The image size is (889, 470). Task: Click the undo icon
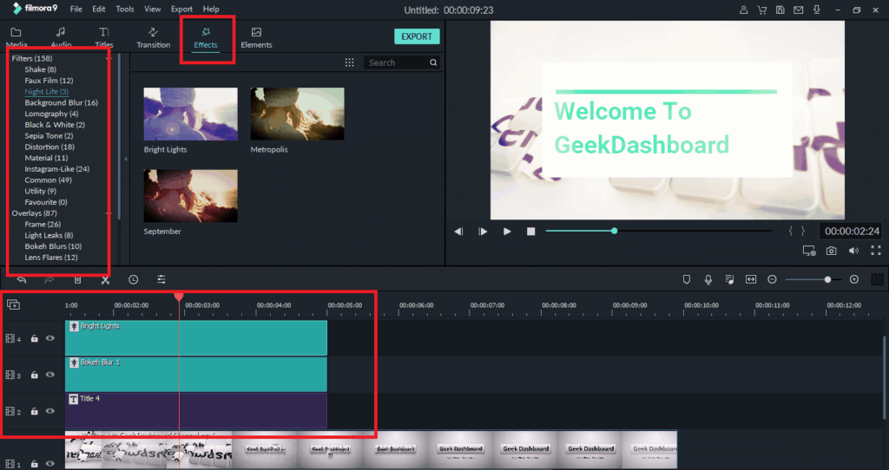(x=22, y=279)
